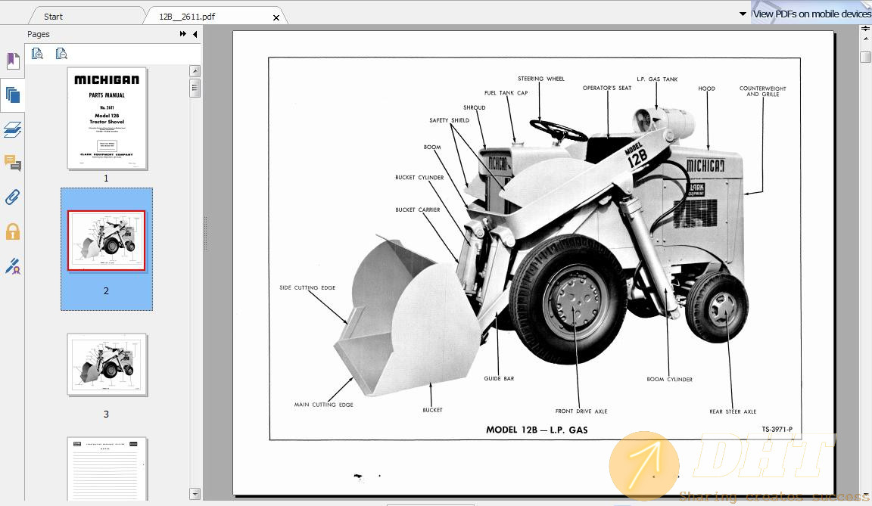
Task: Close the 12B__2611.pdf tab
Action: [x=276, y=17]
